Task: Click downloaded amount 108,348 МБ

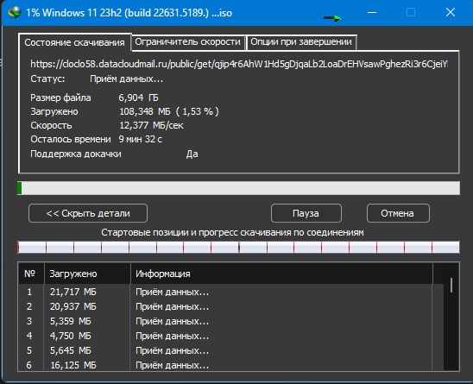Action: pos(145,111)
